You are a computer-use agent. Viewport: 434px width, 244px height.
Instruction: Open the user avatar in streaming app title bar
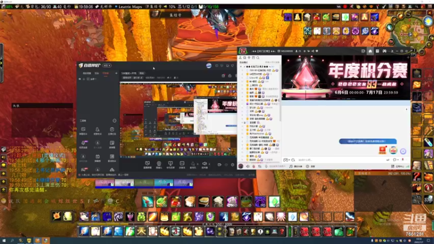[209, 66]
